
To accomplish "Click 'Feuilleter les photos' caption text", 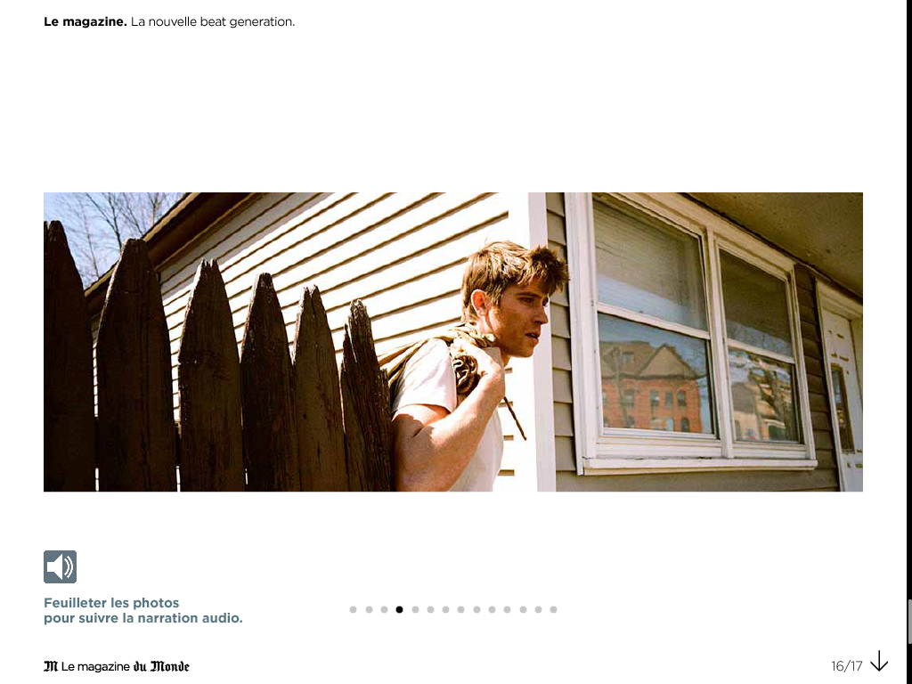I will [111, 603].
